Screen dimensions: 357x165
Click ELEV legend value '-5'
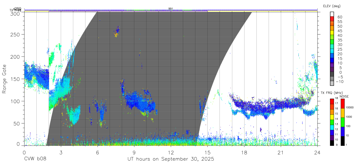(340, 77)
